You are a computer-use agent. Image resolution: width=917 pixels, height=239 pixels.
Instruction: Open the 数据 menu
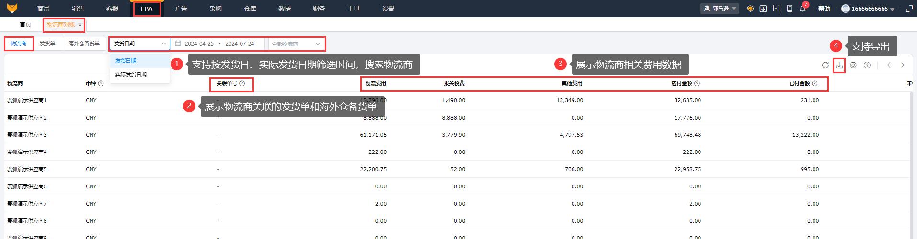click(285, 9)
